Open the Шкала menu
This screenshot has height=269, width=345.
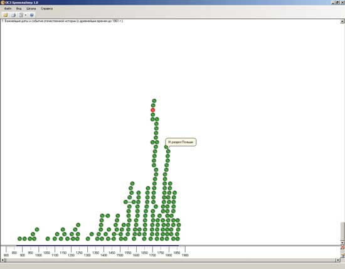coord(31,9)
